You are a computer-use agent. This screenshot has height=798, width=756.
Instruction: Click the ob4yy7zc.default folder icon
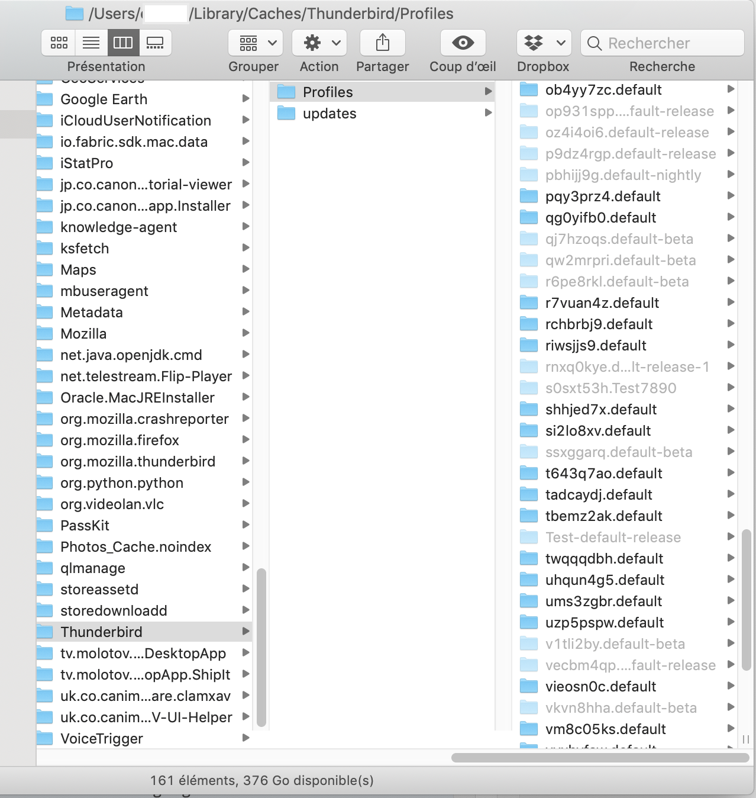pos(529,89)
